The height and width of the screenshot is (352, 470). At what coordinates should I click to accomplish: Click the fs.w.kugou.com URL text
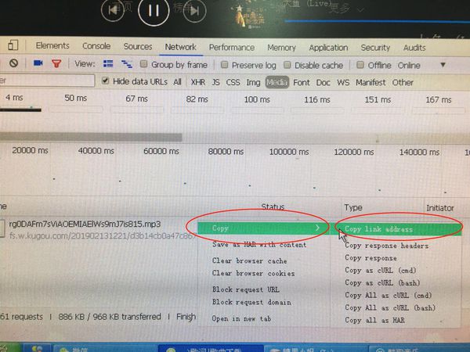[x=102, y=236]
